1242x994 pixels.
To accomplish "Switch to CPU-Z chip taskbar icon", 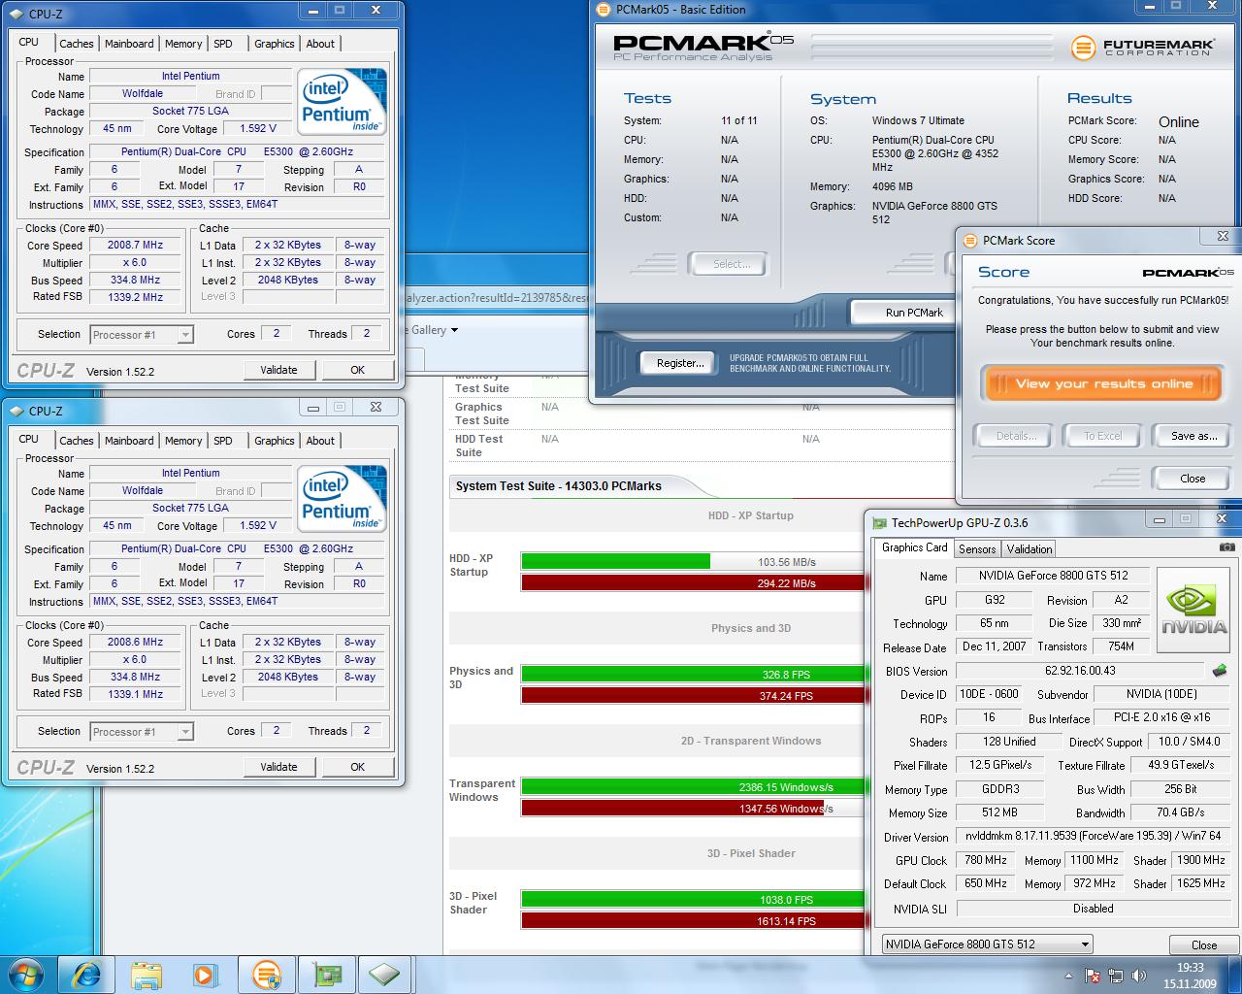I will pos(385,975).
